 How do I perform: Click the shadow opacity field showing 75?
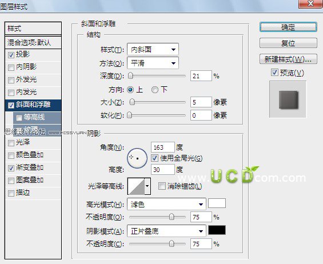[201, 244]
